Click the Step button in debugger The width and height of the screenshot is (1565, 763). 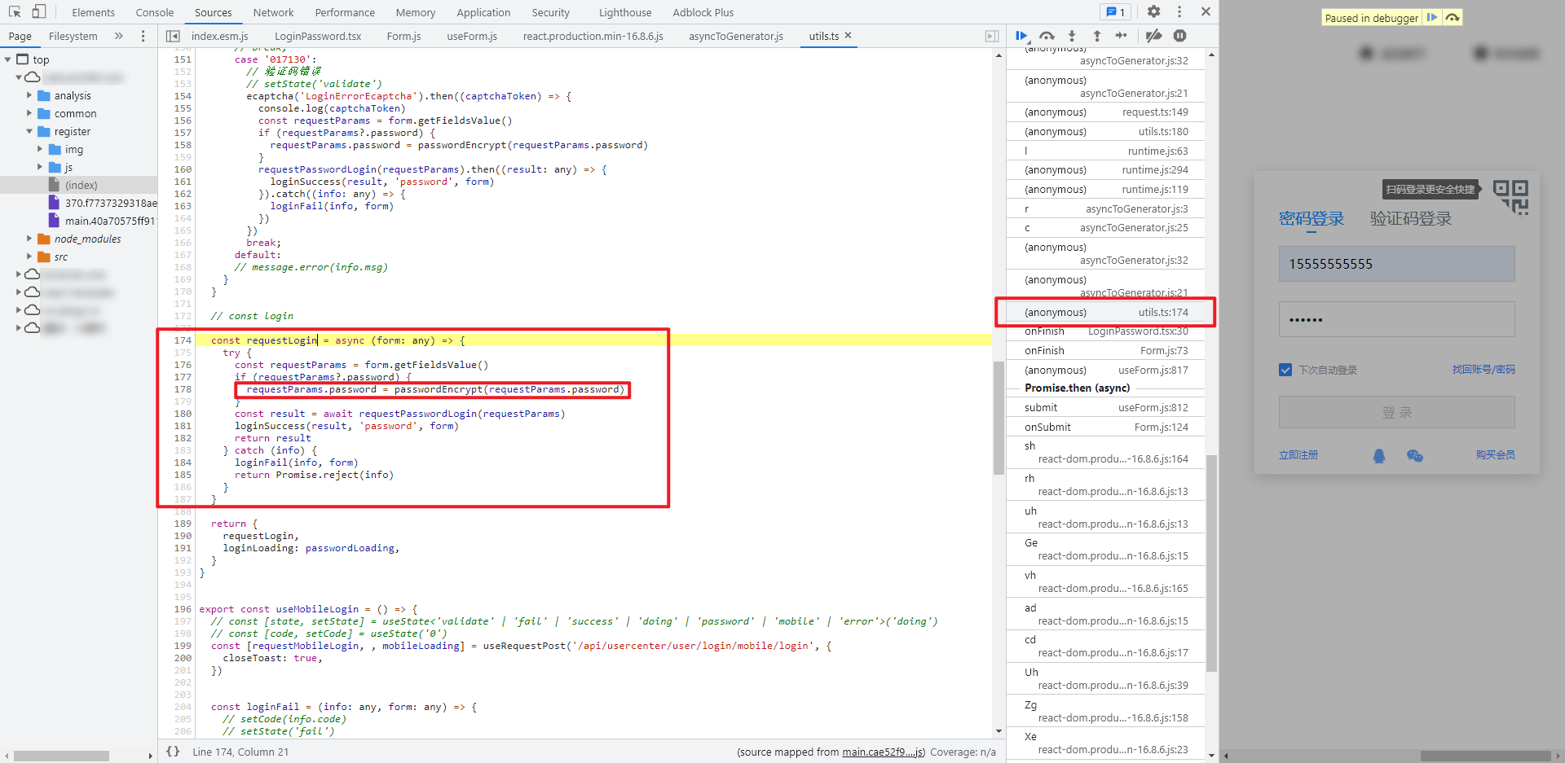pyautogui.click(x=1122, y=36)
